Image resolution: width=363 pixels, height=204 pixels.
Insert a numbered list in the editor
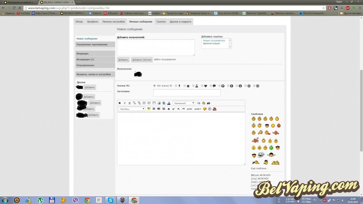[149, 103]
